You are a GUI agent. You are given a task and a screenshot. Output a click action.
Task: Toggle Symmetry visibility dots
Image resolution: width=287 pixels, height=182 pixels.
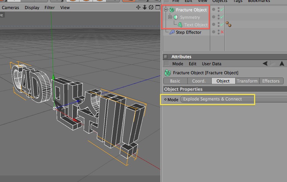(218, 17)
